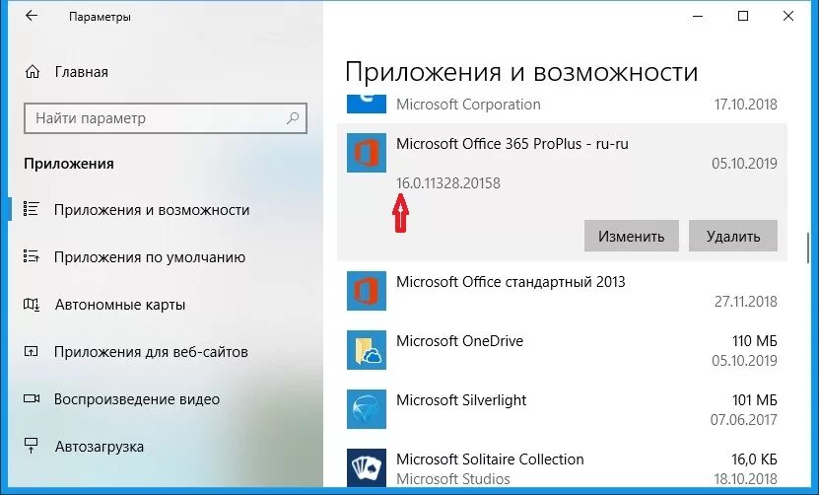Viewport: 819px width, 495px height.
Task: Minimize the Параметры window
Action: click(698, 16)
